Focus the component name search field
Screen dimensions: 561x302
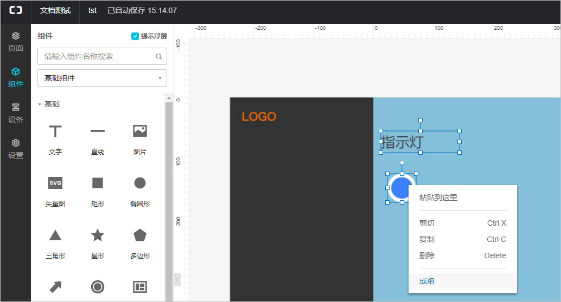pyautogui.click(x=102, y=56)
